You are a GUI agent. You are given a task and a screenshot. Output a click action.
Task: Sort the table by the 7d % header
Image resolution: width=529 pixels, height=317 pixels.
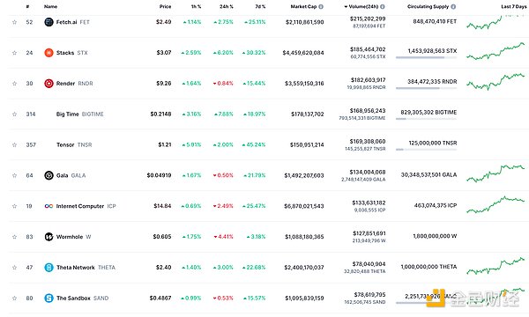click(260, 6)
